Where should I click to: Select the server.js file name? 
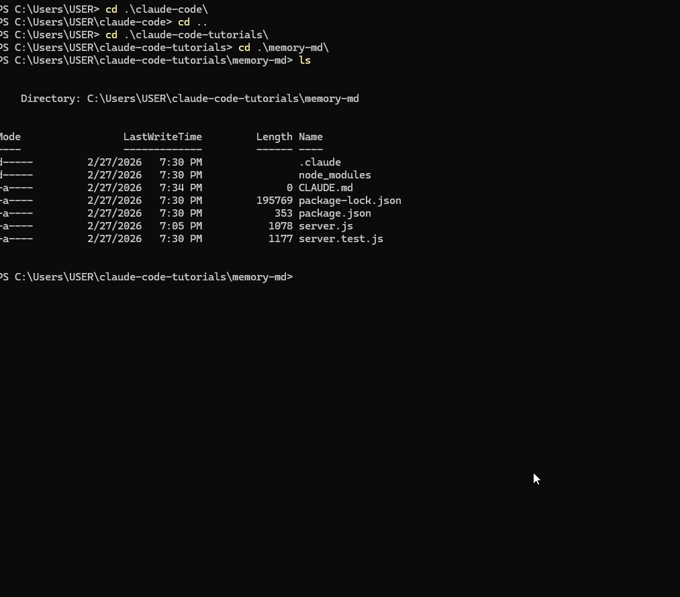tap(326, 226)
